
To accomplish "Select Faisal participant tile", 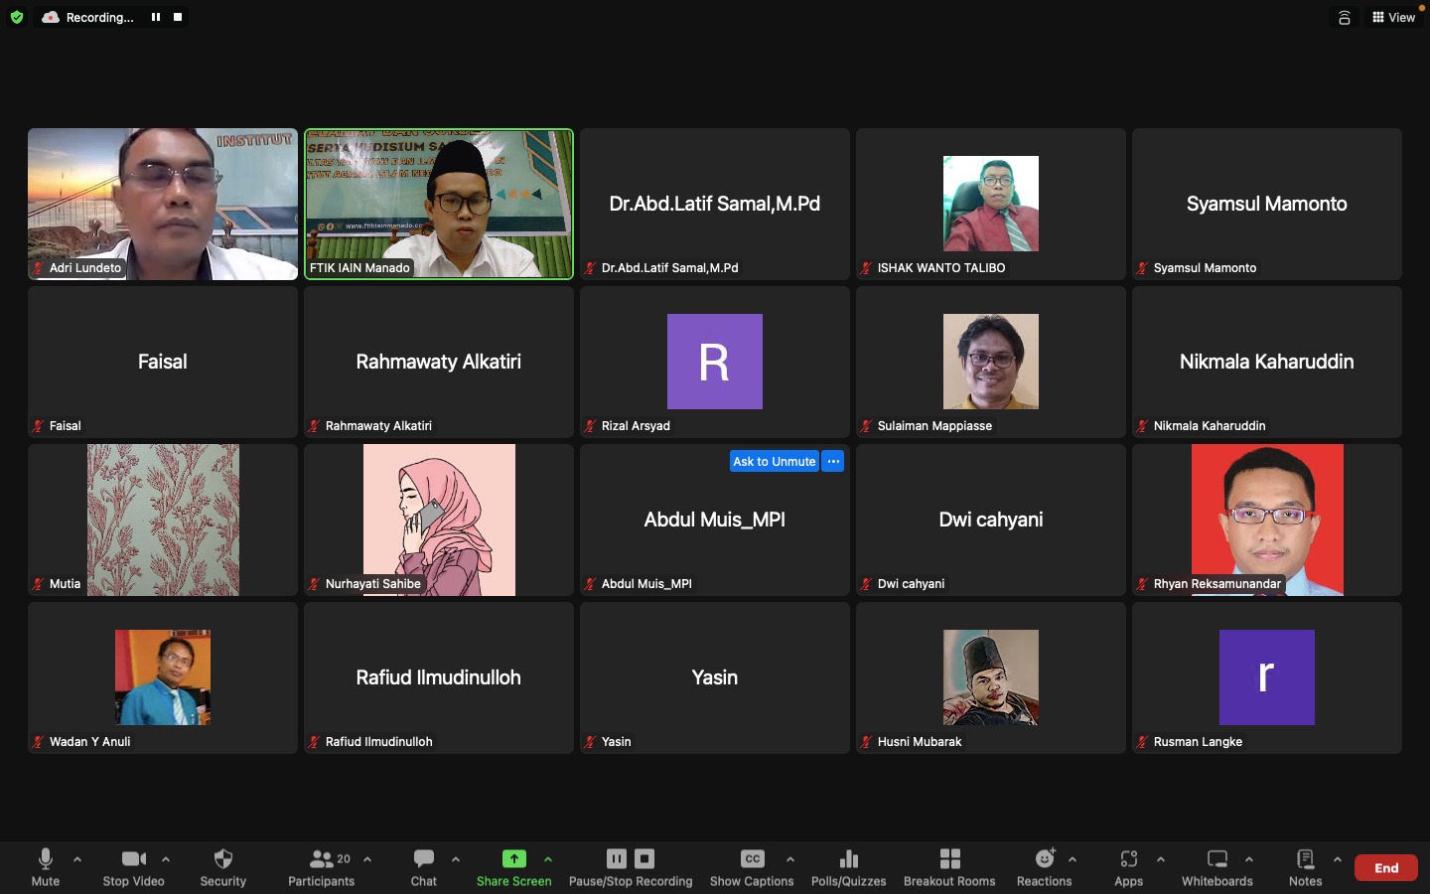I will point(163,362).
